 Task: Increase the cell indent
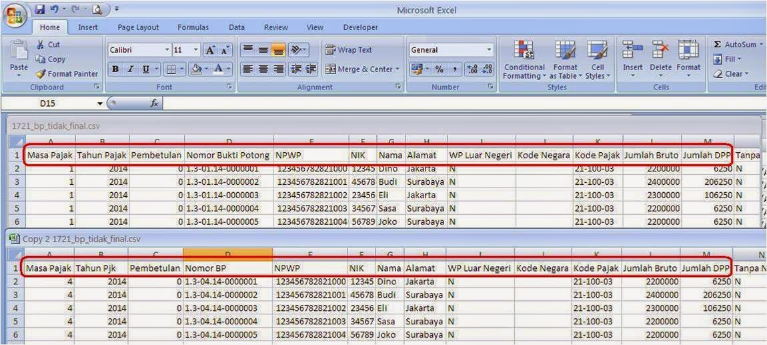coord(311,69)
